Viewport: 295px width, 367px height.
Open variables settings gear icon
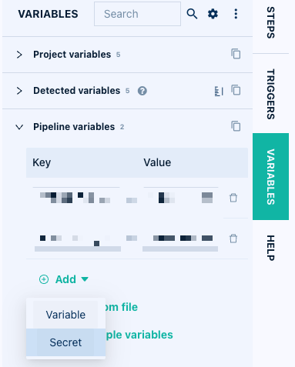point(213,14)
